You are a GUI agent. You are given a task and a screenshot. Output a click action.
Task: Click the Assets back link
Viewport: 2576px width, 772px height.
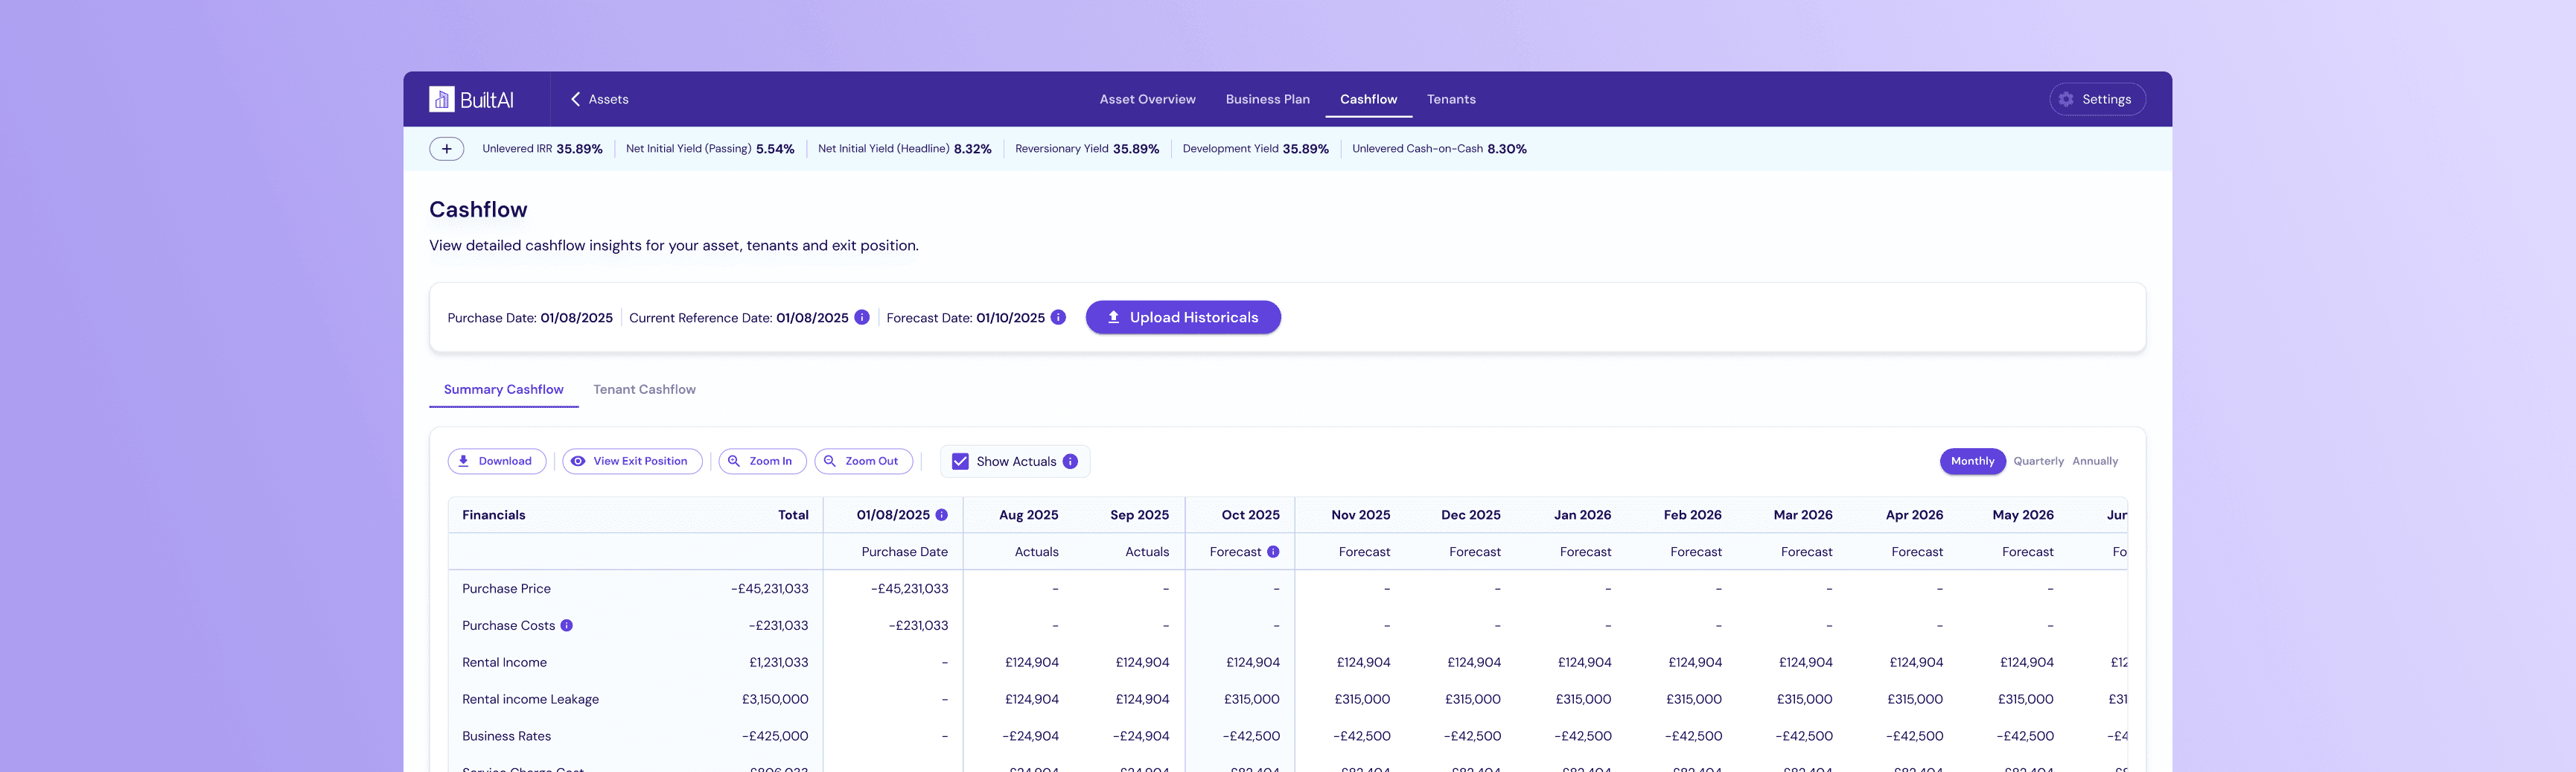click(x=599, y=99)
